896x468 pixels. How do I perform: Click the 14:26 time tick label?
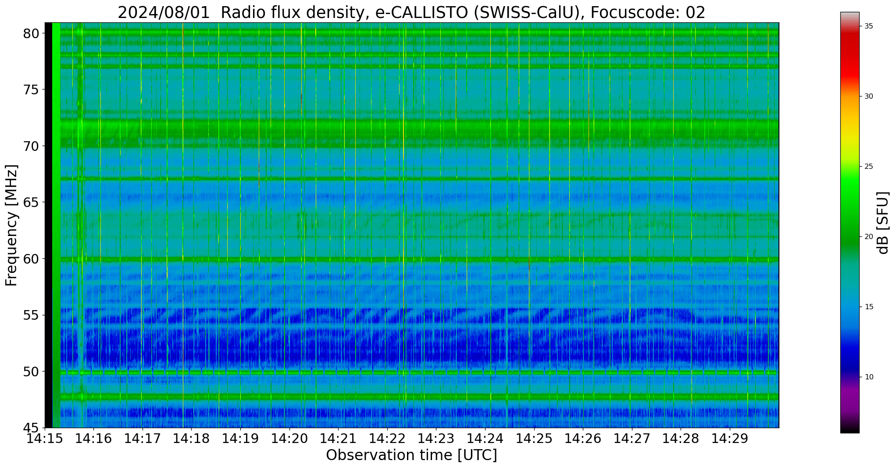click(583, 439)
